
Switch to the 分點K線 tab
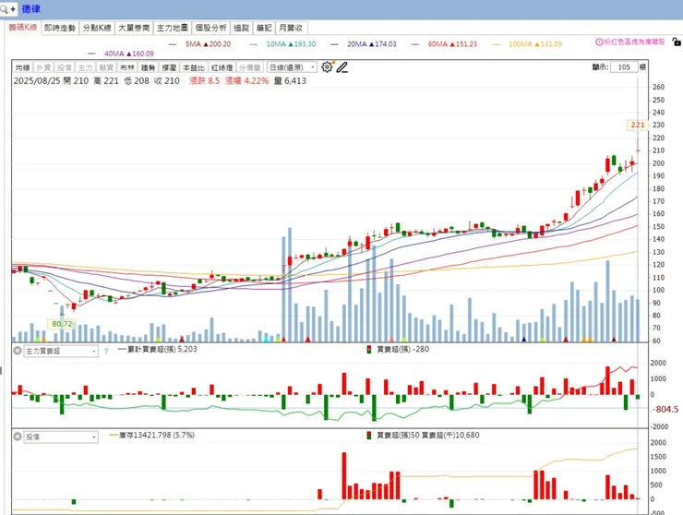[x=97, y=28]
